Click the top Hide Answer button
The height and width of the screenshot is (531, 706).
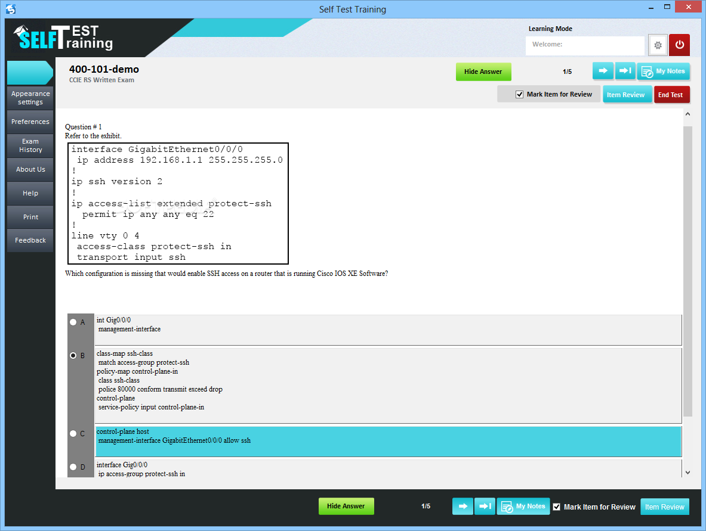[483, 72]
